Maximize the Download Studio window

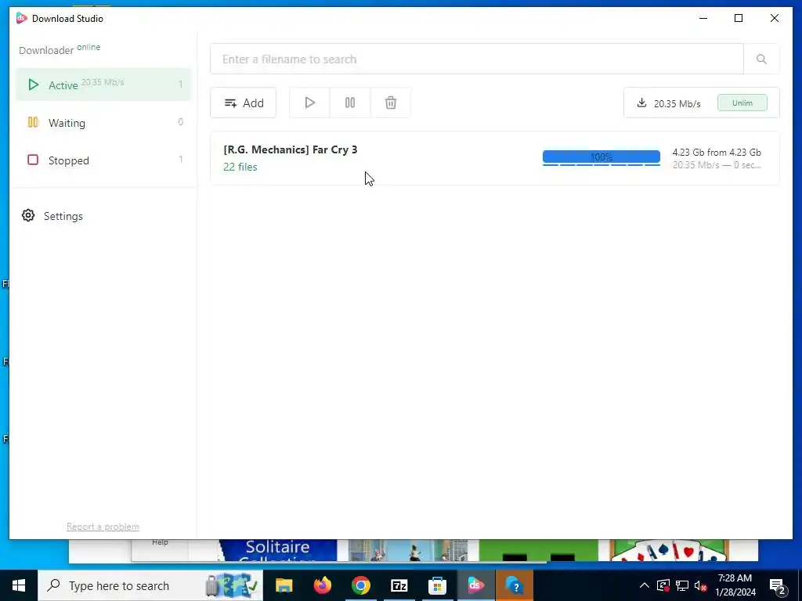tap(738, 19)
